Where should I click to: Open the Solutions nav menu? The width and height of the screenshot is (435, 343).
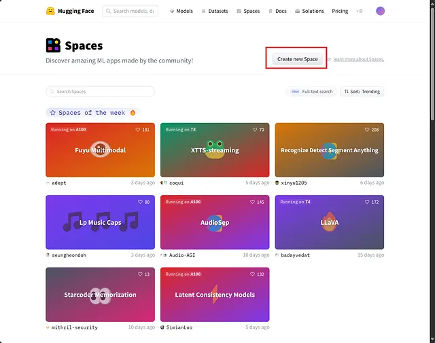coord(309,11)
